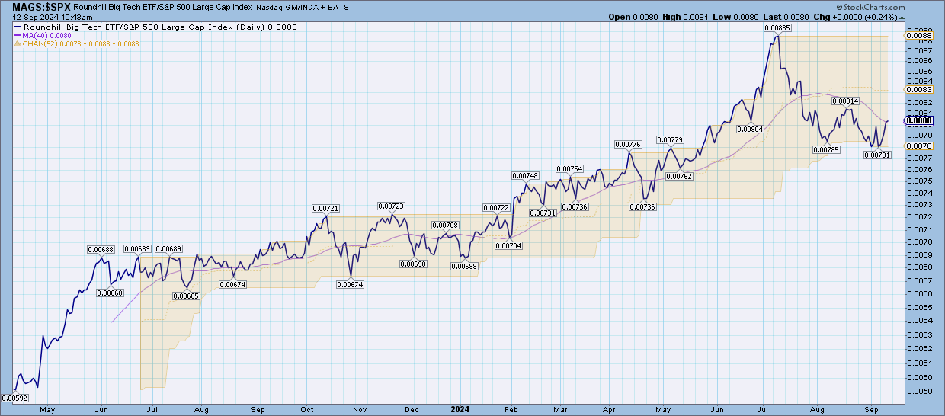Click the 0.00592 starting price label
Viewport: 945px width, 416px height.
(14, 397)
